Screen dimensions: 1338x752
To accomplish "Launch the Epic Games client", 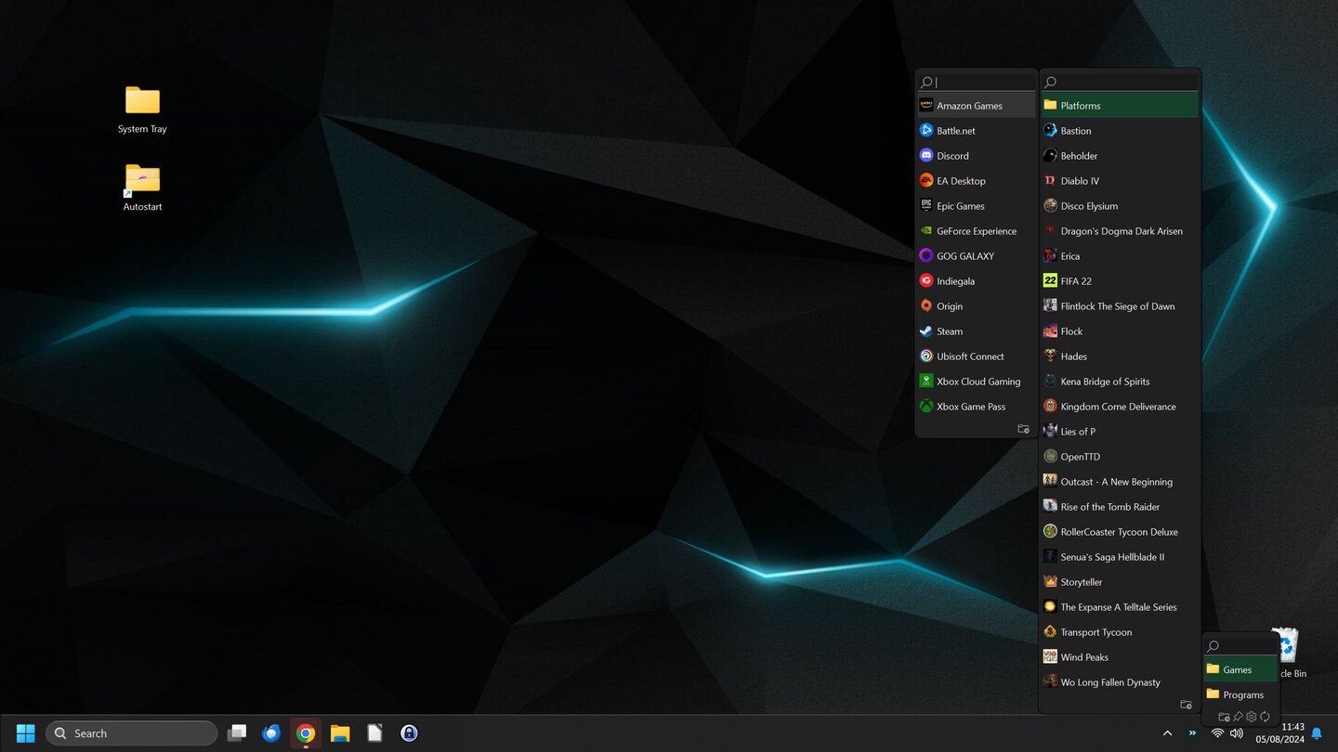I will click(x=961, y=205).
